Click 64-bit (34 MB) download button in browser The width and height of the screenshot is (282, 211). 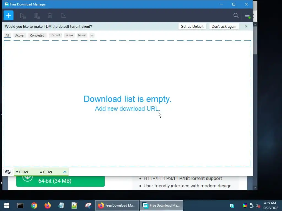point(60,181)
